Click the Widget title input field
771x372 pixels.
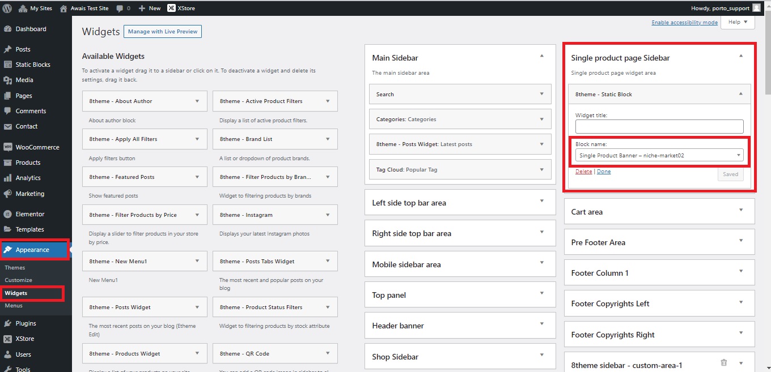point(659,126)
